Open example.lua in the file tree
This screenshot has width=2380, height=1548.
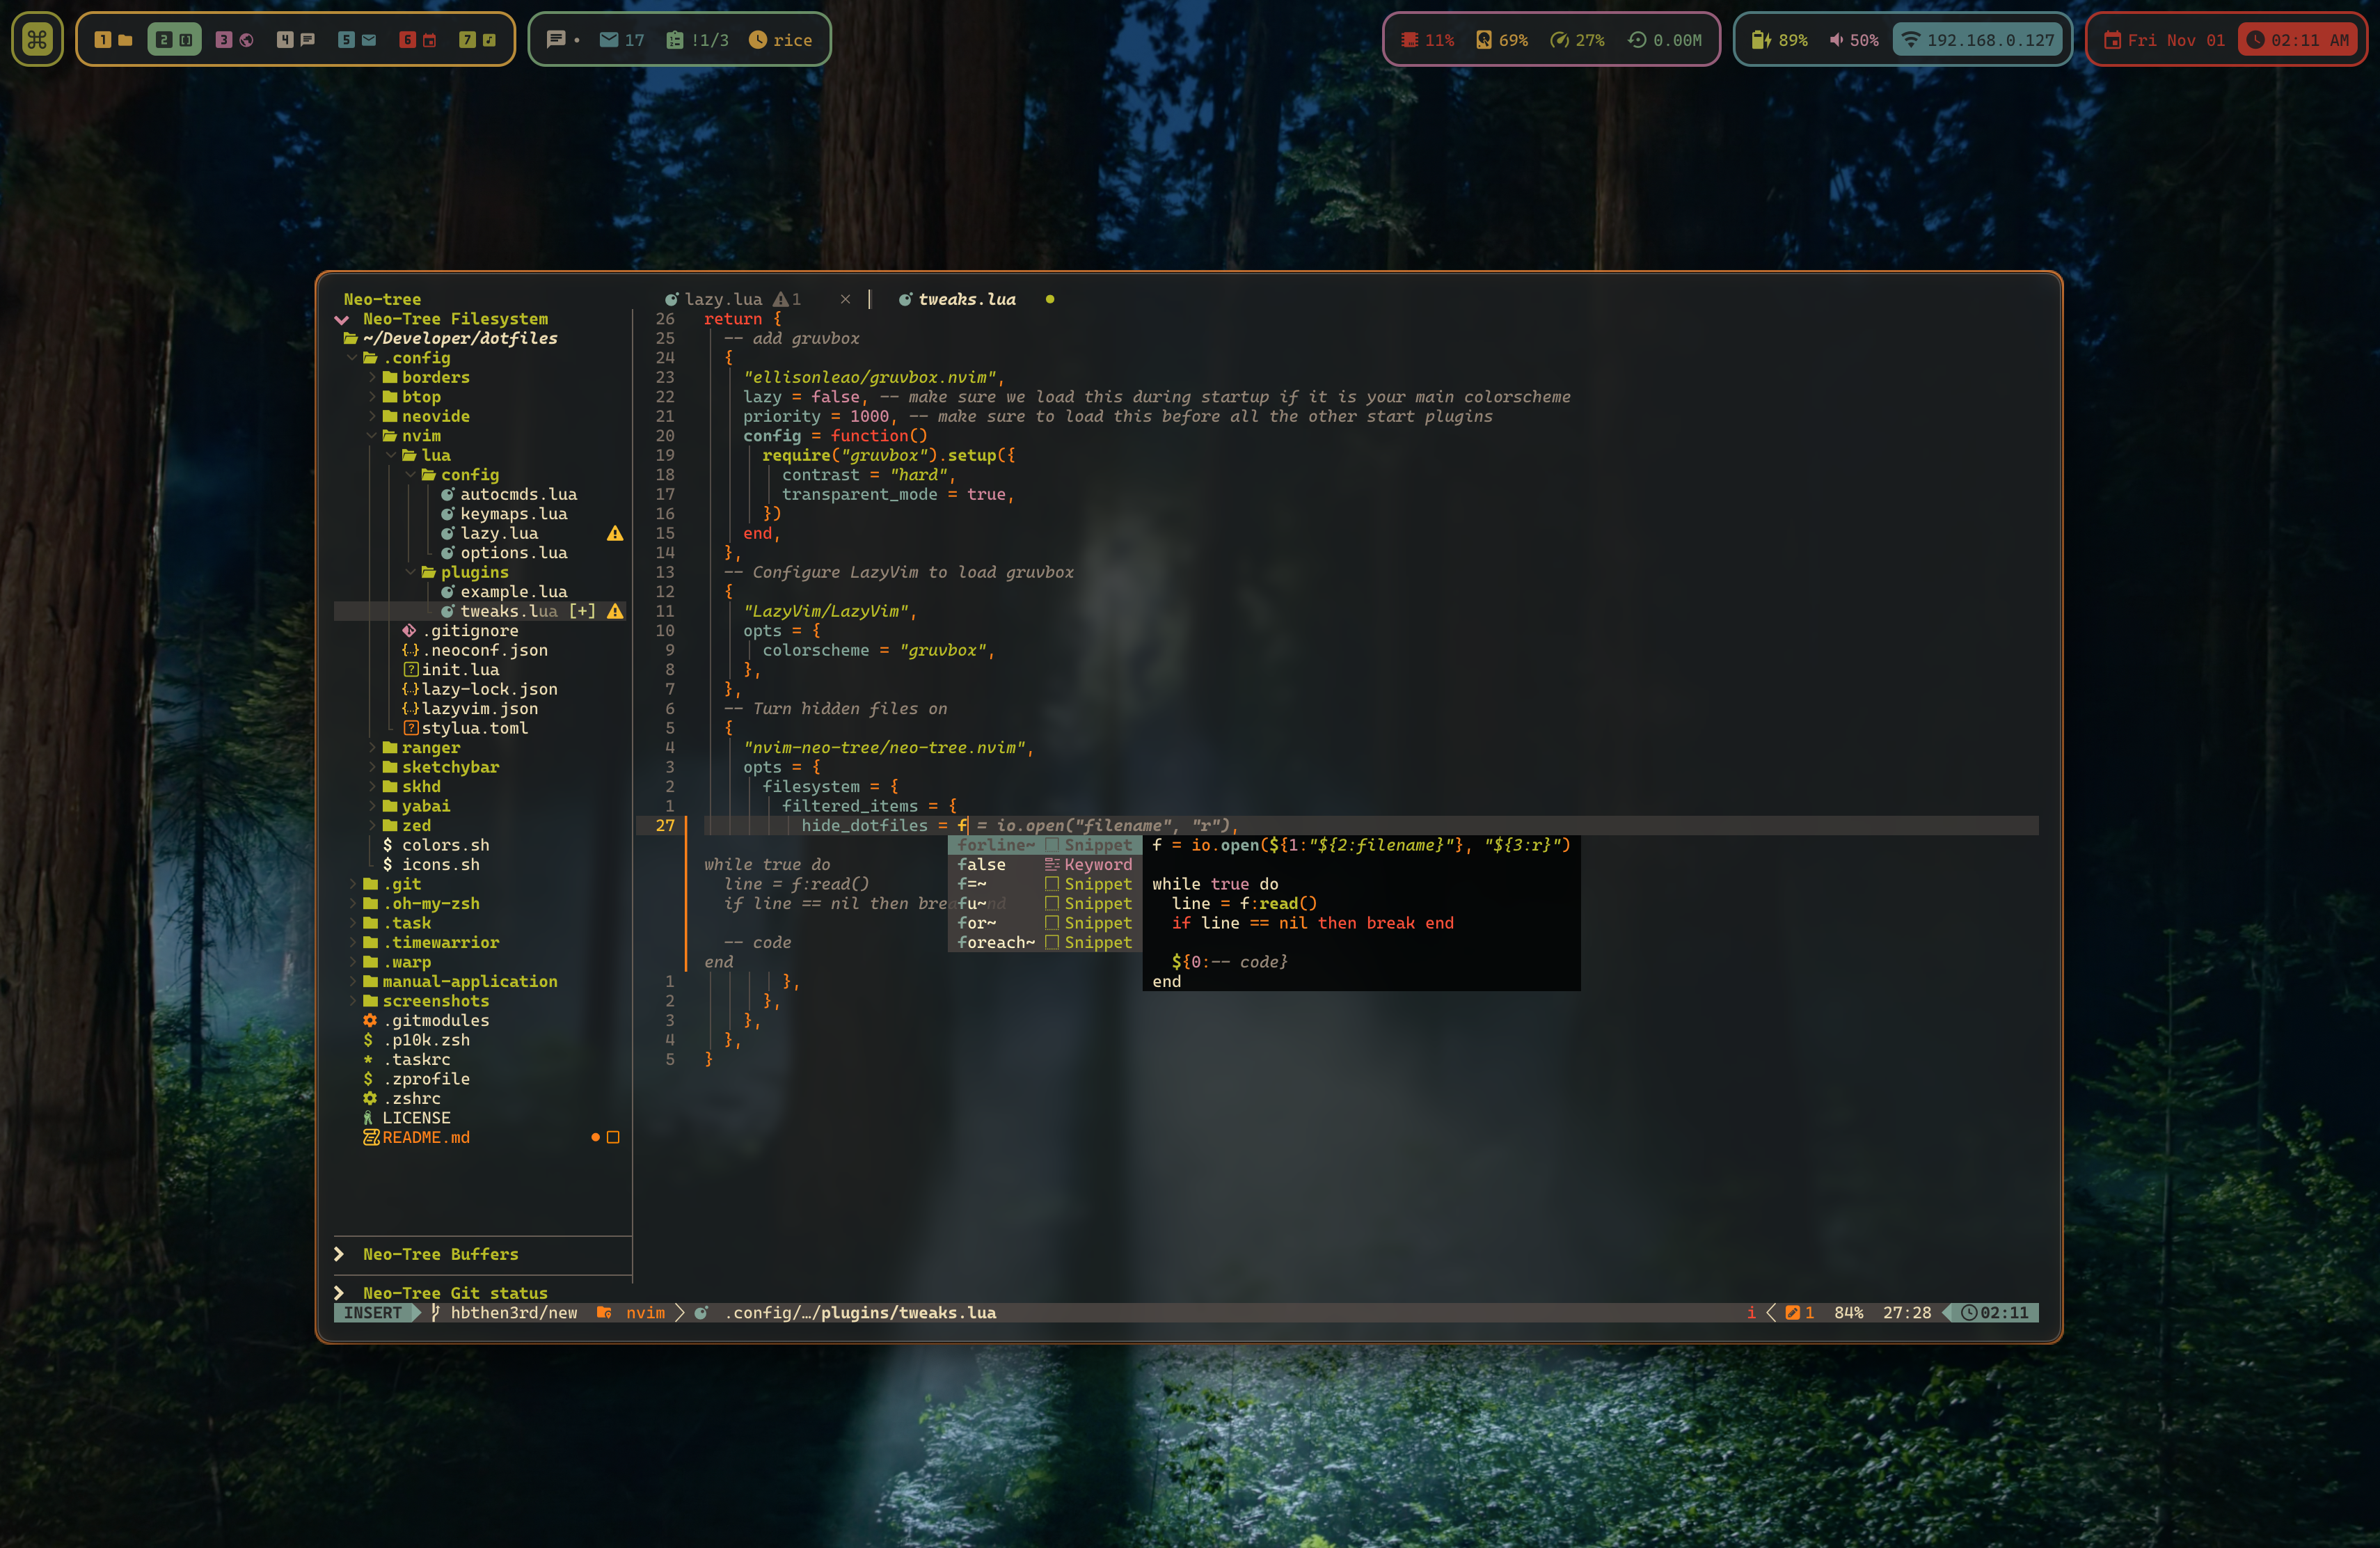504,592
